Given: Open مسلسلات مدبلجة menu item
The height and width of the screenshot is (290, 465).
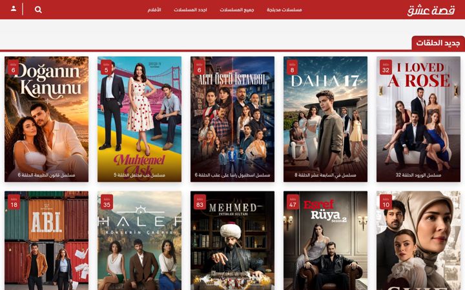Looking at the screenshot, I should (284, 10).
